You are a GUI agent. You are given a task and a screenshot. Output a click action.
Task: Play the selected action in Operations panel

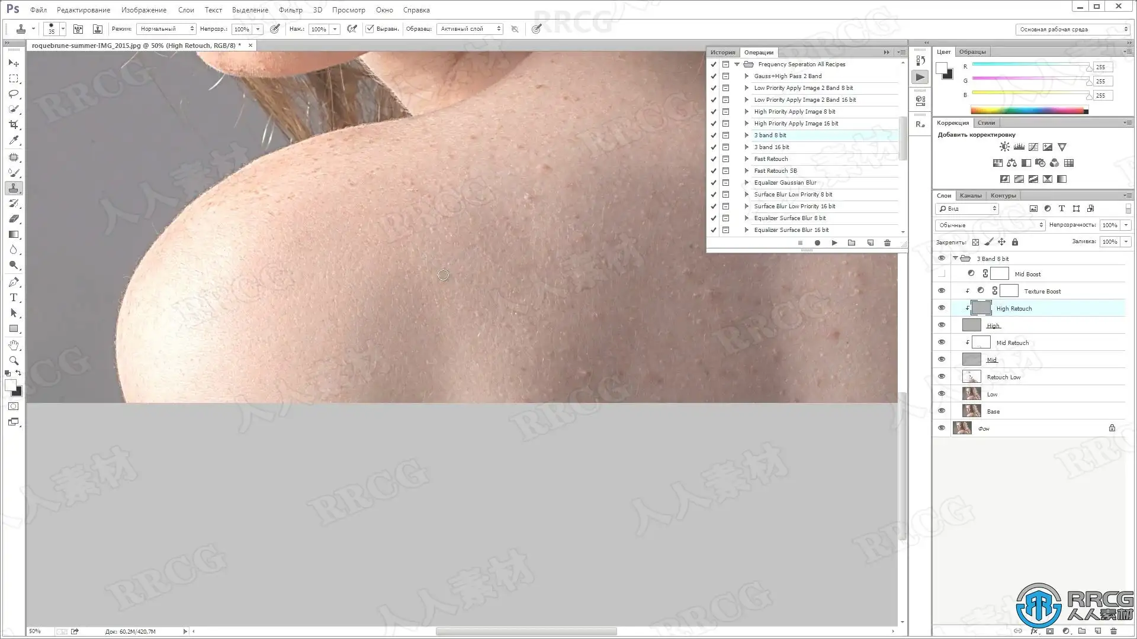coord(834,243)
